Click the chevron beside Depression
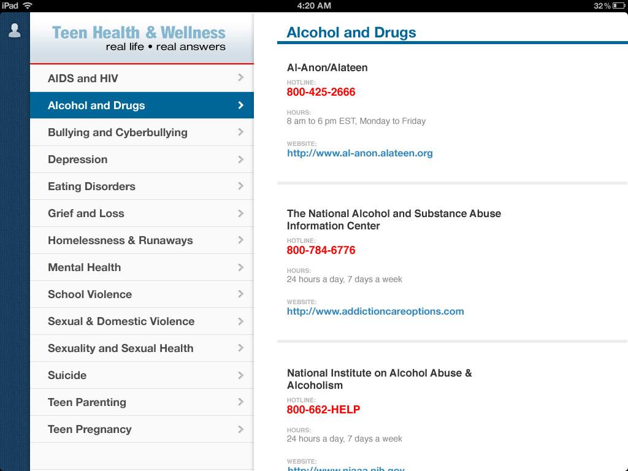628x471 pixels. point(240,159)
